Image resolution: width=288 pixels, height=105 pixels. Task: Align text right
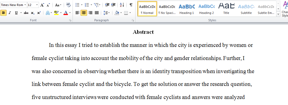click(x=90, y=13)
